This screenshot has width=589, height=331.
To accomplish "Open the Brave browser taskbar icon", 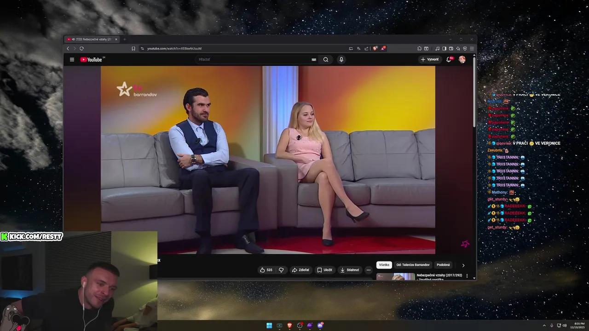I will coord(289,325).
